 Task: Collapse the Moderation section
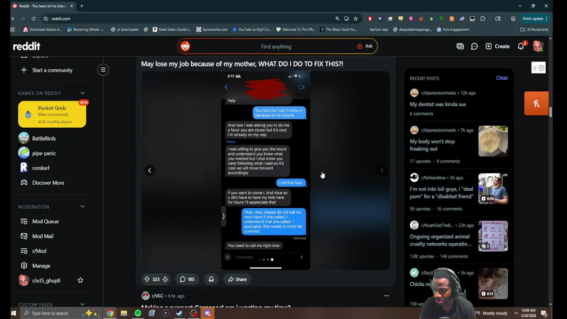coord(82,206)
